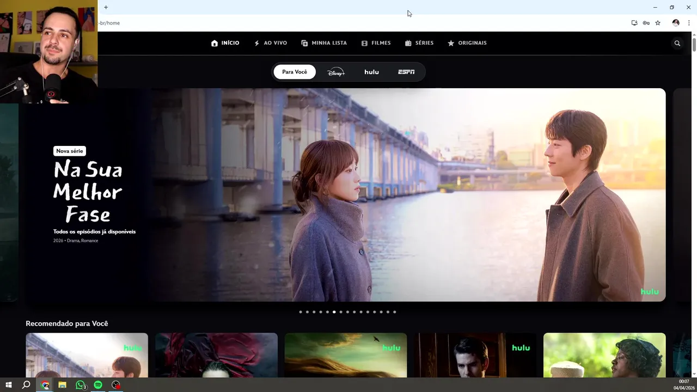The image size is (697, 392).
Task: Open Minha Lista watchlist
Action: (x=324, y=43)
